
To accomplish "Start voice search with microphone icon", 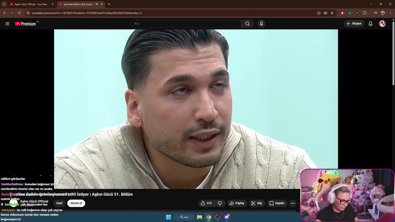I will (x=261, y=24).
